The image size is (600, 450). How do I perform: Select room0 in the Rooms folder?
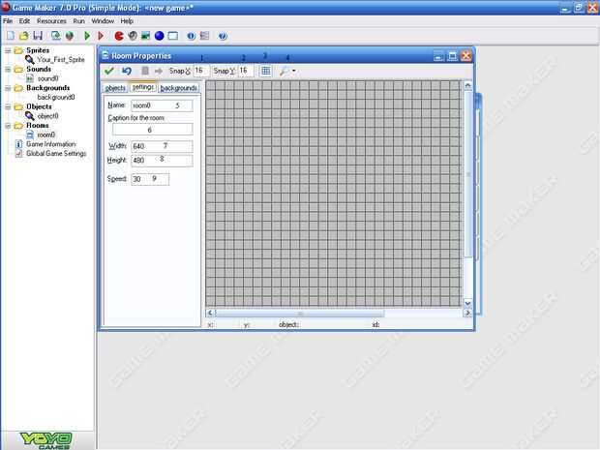(x=46, y=135)
